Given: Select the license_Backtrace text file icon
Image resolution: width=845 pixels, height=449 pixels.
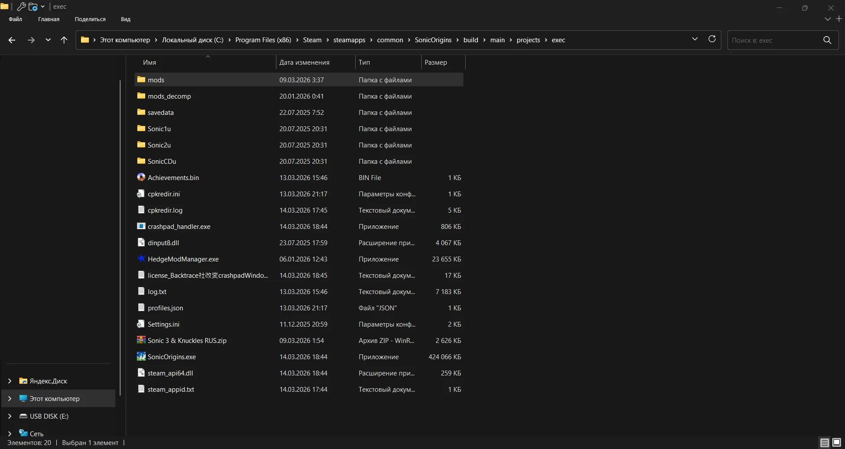Looking at the screenshot, I should (141, 275).
